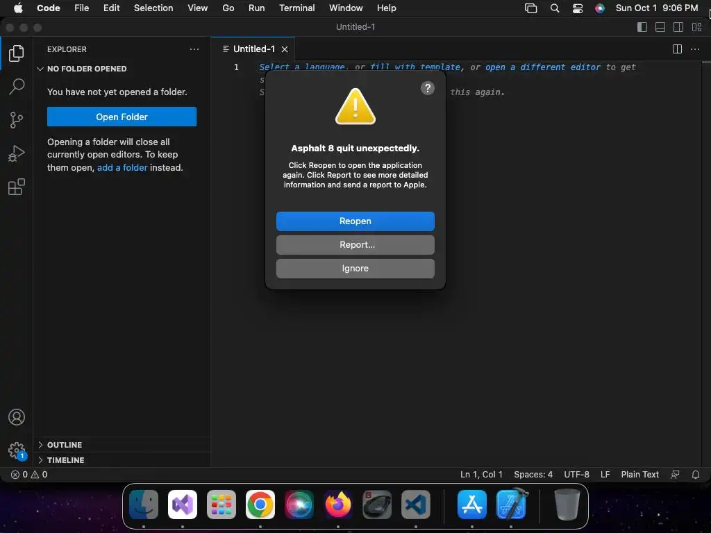This screenshot has height=533, width=711.
Task: Click Reopen in the crash dialog
Action: point(355,221)
